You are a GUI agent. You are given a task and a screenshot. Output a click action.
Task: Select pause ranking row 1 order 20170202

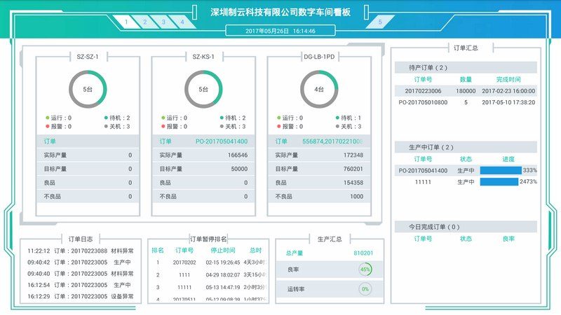[208, 262]
